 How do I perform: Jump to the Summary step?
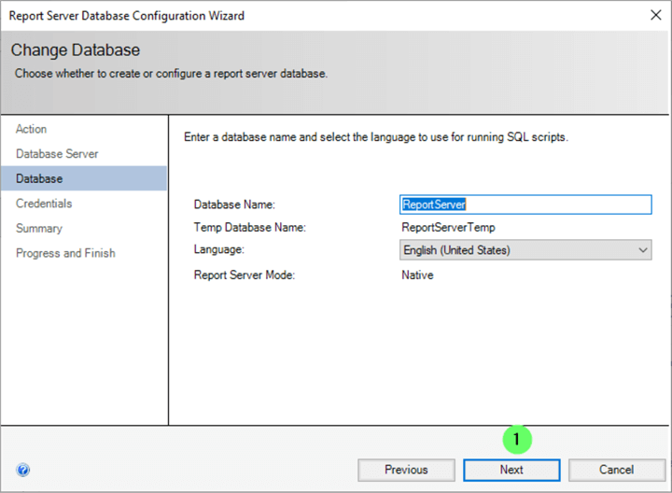click(x=39, y=228)
